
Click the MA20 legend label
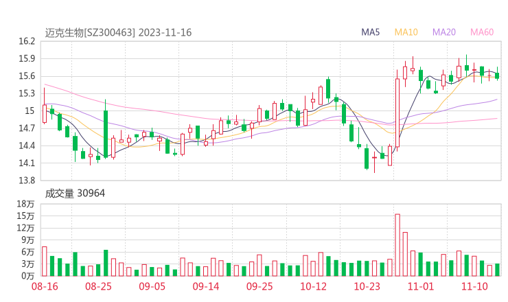click(444, 32)
